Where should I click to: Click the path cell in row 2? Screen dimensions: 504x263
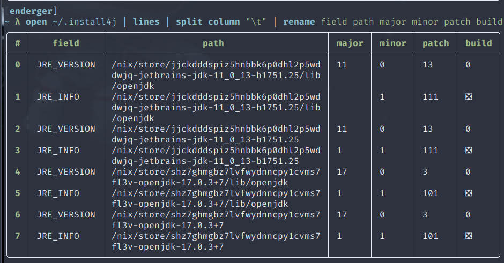click(x=216, y=134)
